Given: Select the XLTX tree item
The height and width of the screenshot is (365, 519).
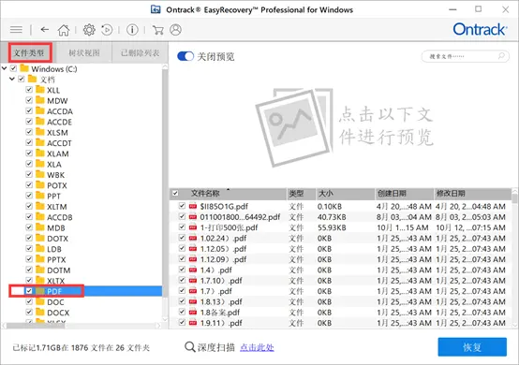Looking at the screenshot, I should [x=55, y=281].
